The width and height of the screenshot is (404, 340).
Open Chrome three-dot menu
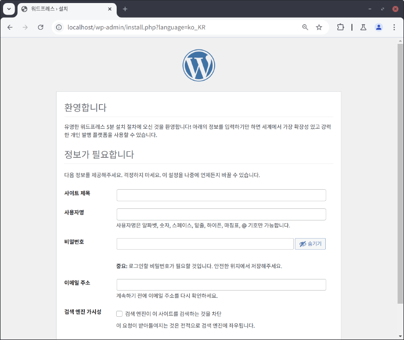[394, 27]
